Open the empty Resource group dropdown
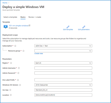 [63, 51]
